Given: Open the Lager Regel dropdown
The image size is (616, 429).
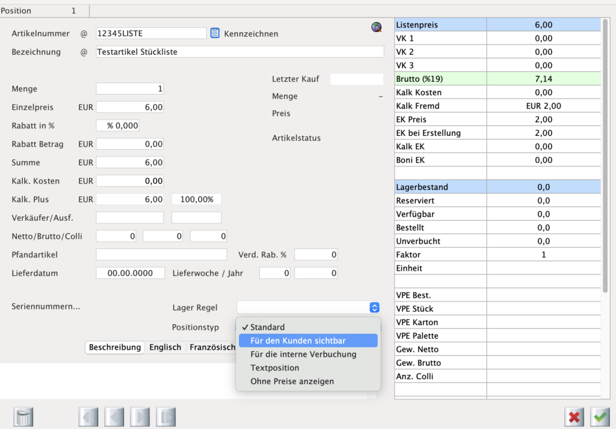Looking at the screenshot, I should 309,307.
